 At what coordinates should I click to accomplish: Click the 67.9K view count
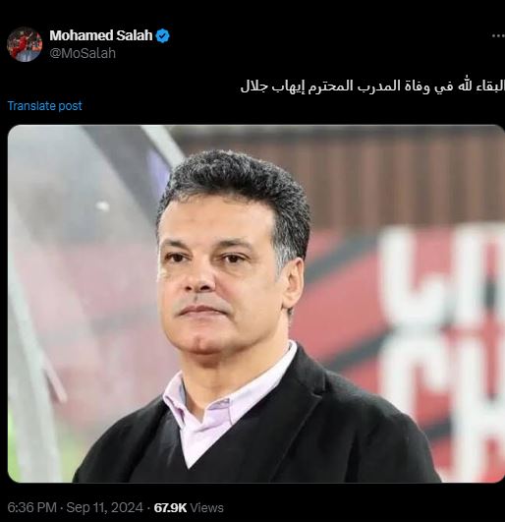tap(170, 507)
